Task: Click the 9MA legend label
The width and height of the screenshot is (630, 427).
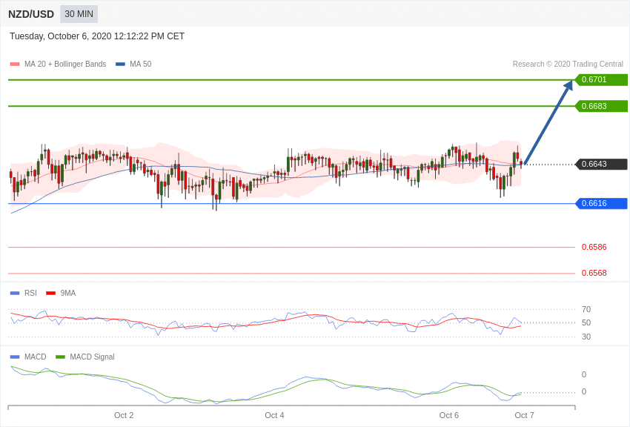Action: (x=68, y=294)
